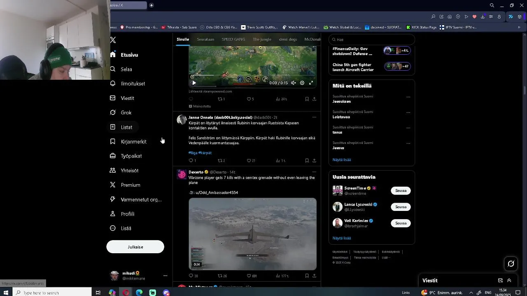
Task: Open Janne Onnela's profile avatar
Action: click(x=182, y=120)
